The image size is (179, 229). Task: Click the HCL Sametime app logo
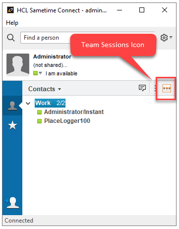pos(10,10)
